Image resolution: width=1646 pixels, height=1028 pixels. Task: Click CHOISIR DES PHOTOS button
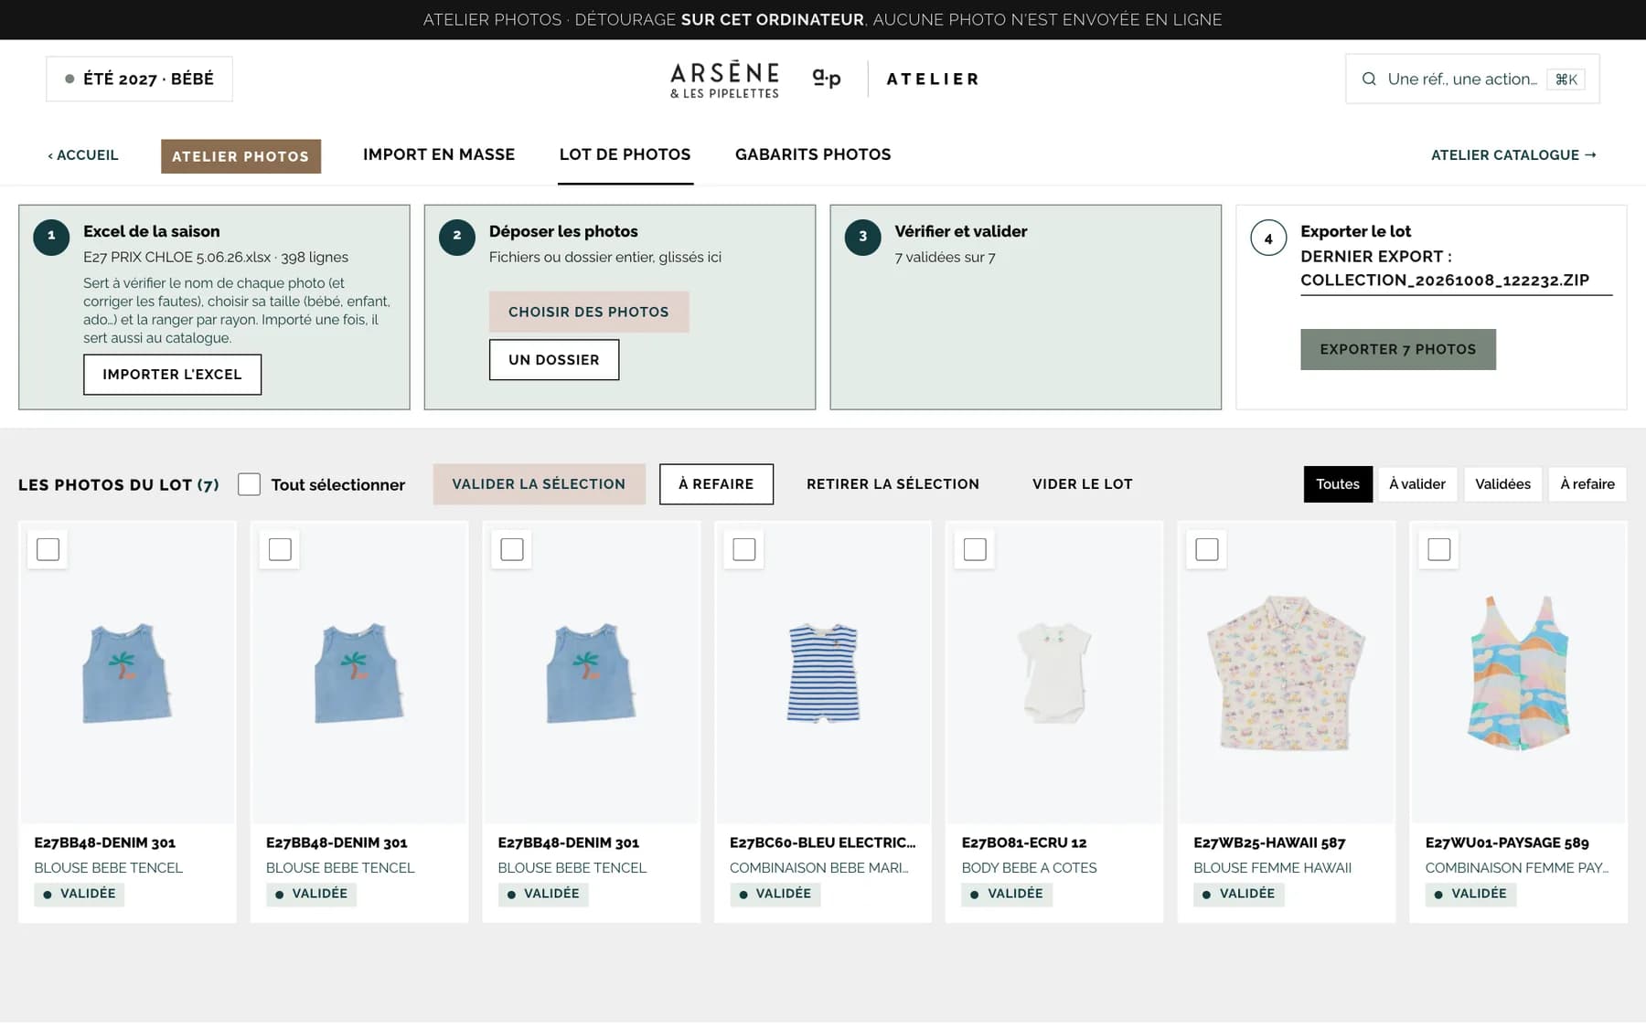point(589,312)
